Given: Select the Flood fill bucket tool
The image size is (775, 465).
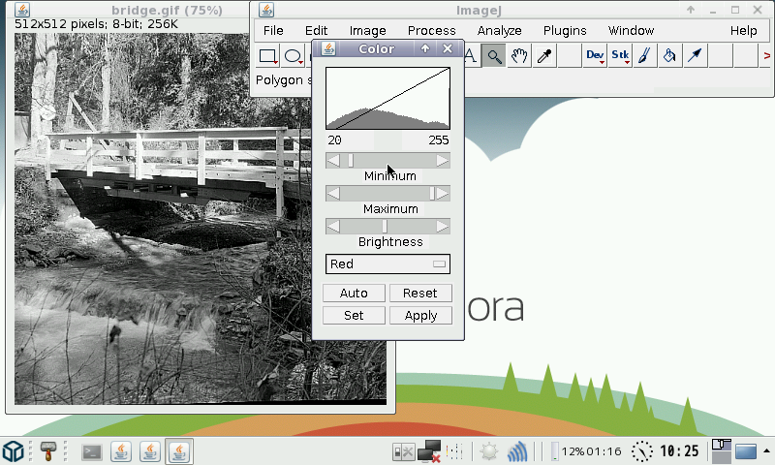Looking at the screenshot, I should (x=669, y=56).
